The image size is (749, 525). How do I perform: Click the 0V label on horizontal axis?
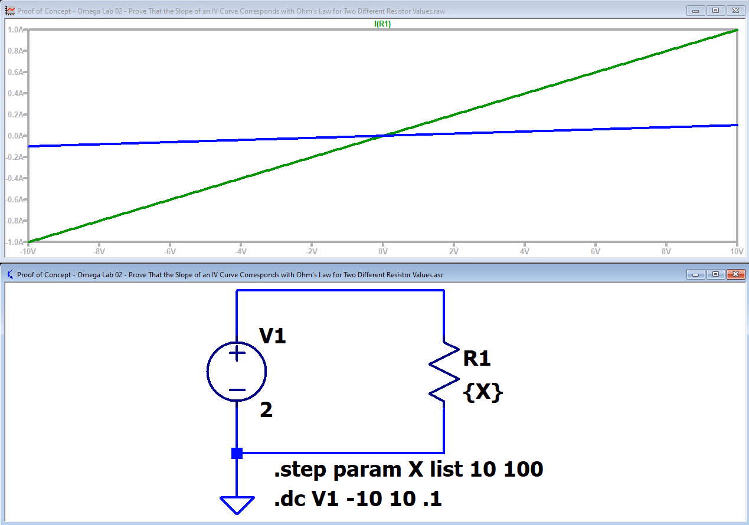(x=382, y=251)
